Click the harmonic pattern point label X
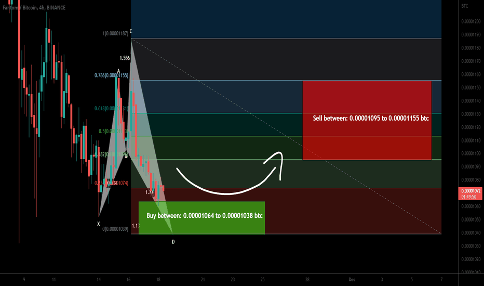This screenshot has height=286, width=484. [x=99, y=224]
